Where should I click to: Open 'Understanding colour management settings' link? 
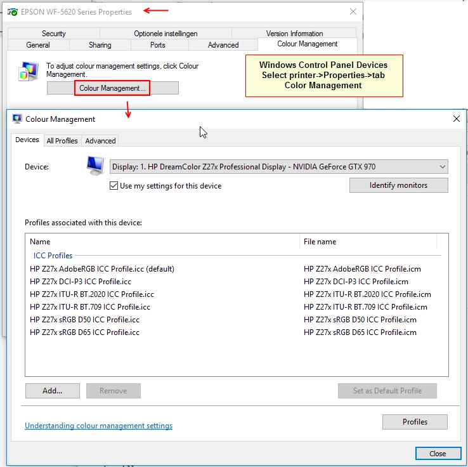click(x=98, y=426)
